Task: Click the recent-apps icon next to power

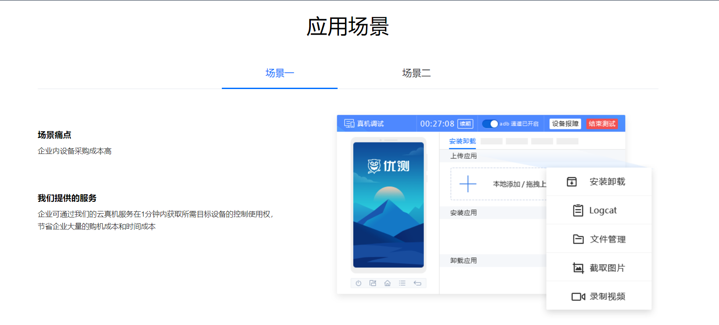Action: 373,283
